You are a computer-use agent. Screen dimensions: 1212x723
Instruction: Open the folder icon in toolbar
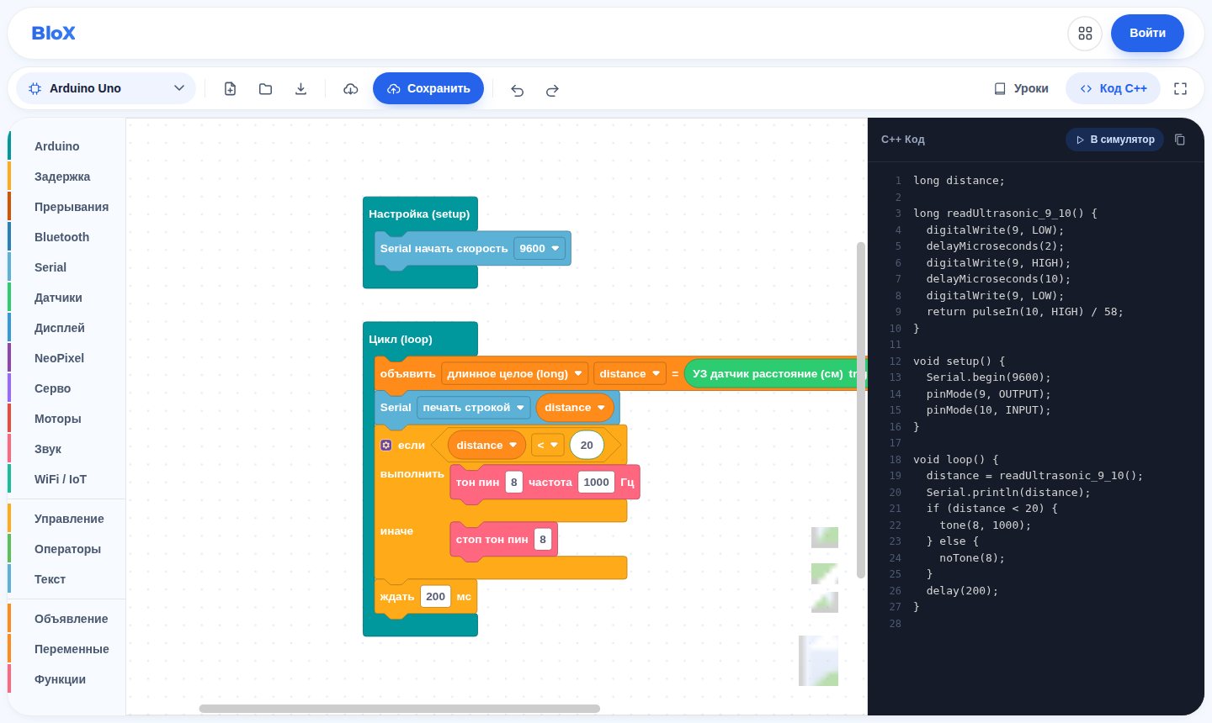[265, 88]
